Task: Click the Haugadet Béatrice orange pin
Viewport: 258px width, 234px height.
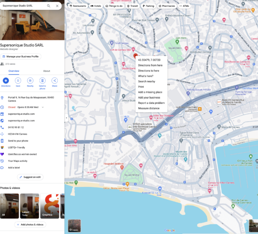Action: (122, 168)
